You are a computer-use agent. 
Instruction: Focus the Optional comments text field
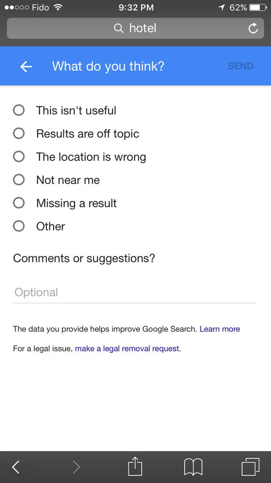[134, 293]
